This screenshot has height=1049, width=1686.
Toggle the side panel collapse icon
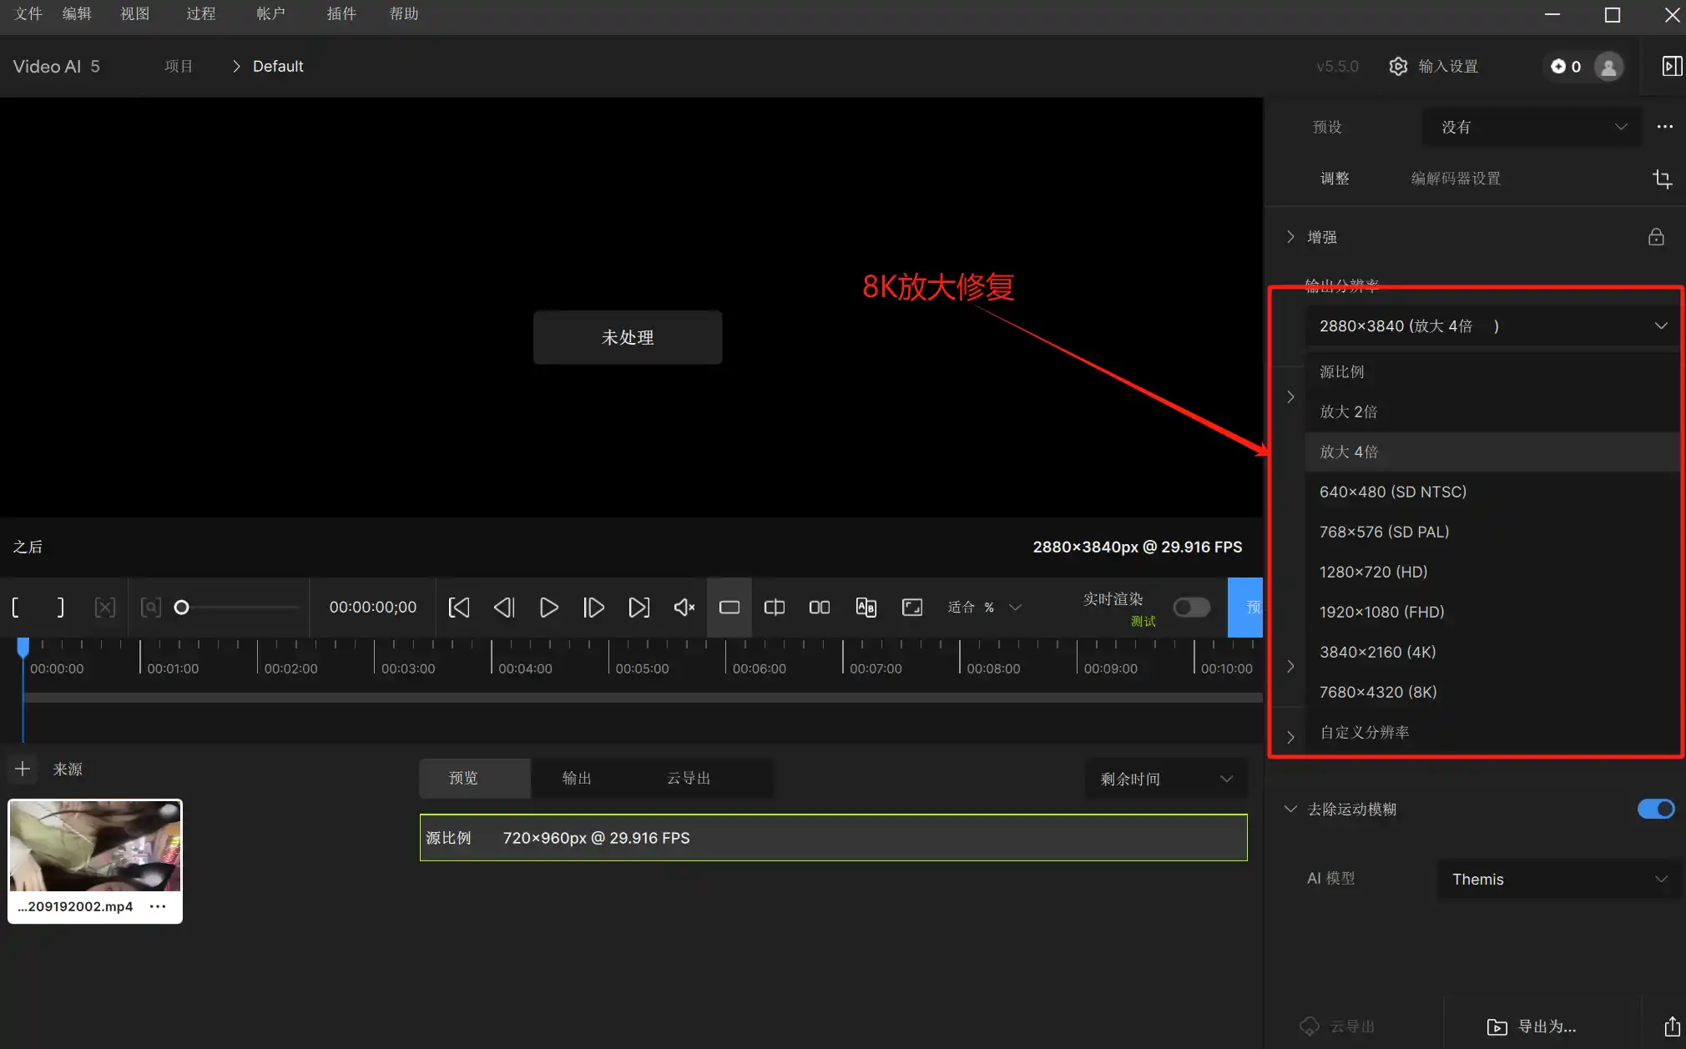(x=1672, y=66)
